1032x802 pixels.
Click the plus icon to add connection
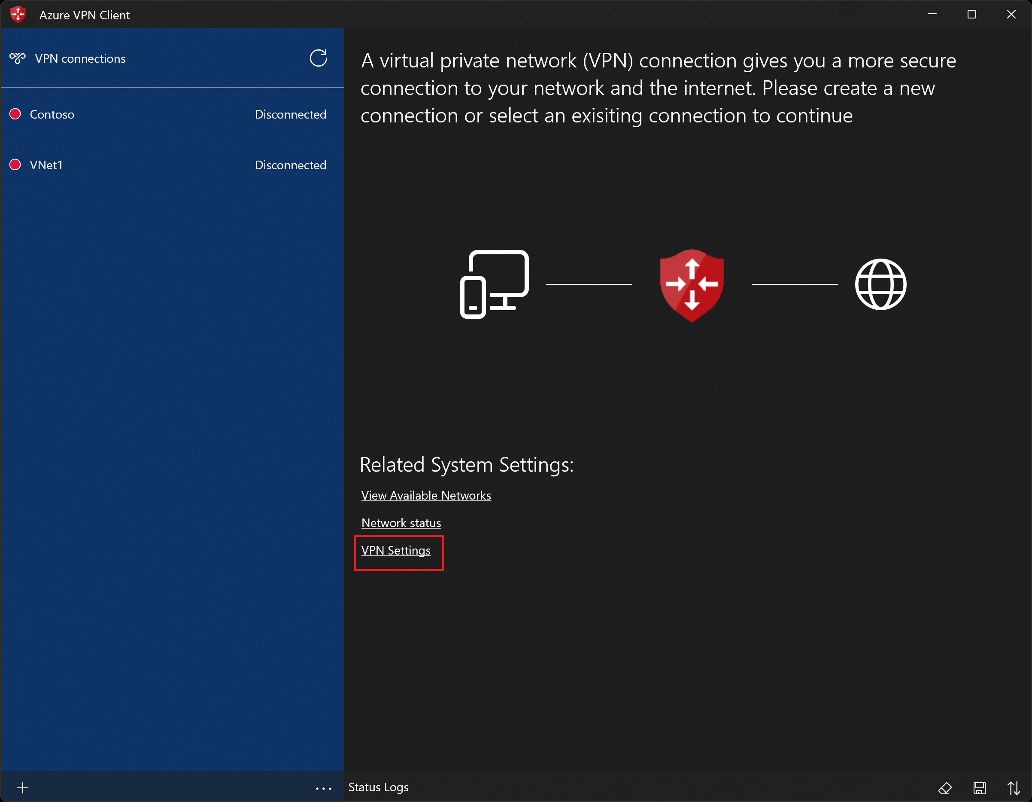pos(23,788)
